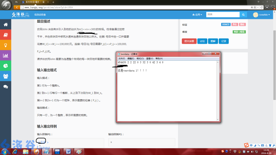This screenshot has width=276, height=155.
Task: Open the 格式(O) menu in Notepad
Action: [140, 59]
